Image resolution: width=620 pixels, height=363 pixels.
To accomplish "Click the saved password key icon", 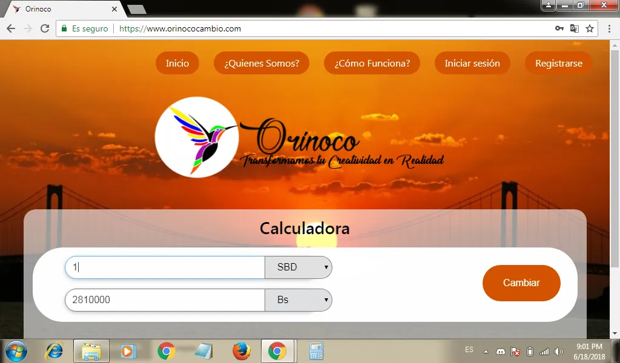I will point(559,28).
